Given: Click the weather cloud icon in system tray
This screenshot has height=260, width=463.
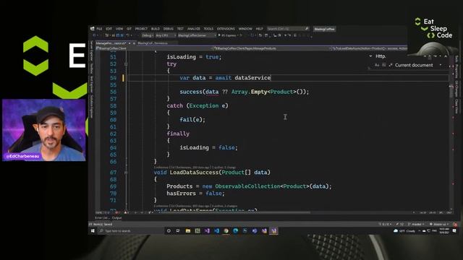Looking at the screenshot, I should pos(396,231).
